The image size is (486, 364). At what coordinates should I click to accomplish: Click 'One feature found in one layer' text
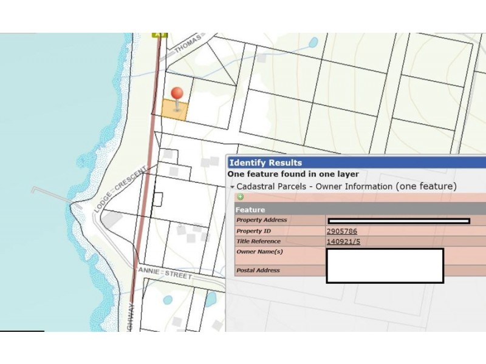[x=293, y=174]
